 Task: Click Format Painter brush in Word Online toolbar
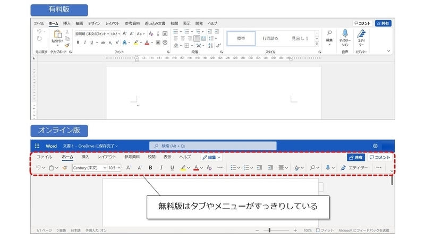tap(65, 168)
